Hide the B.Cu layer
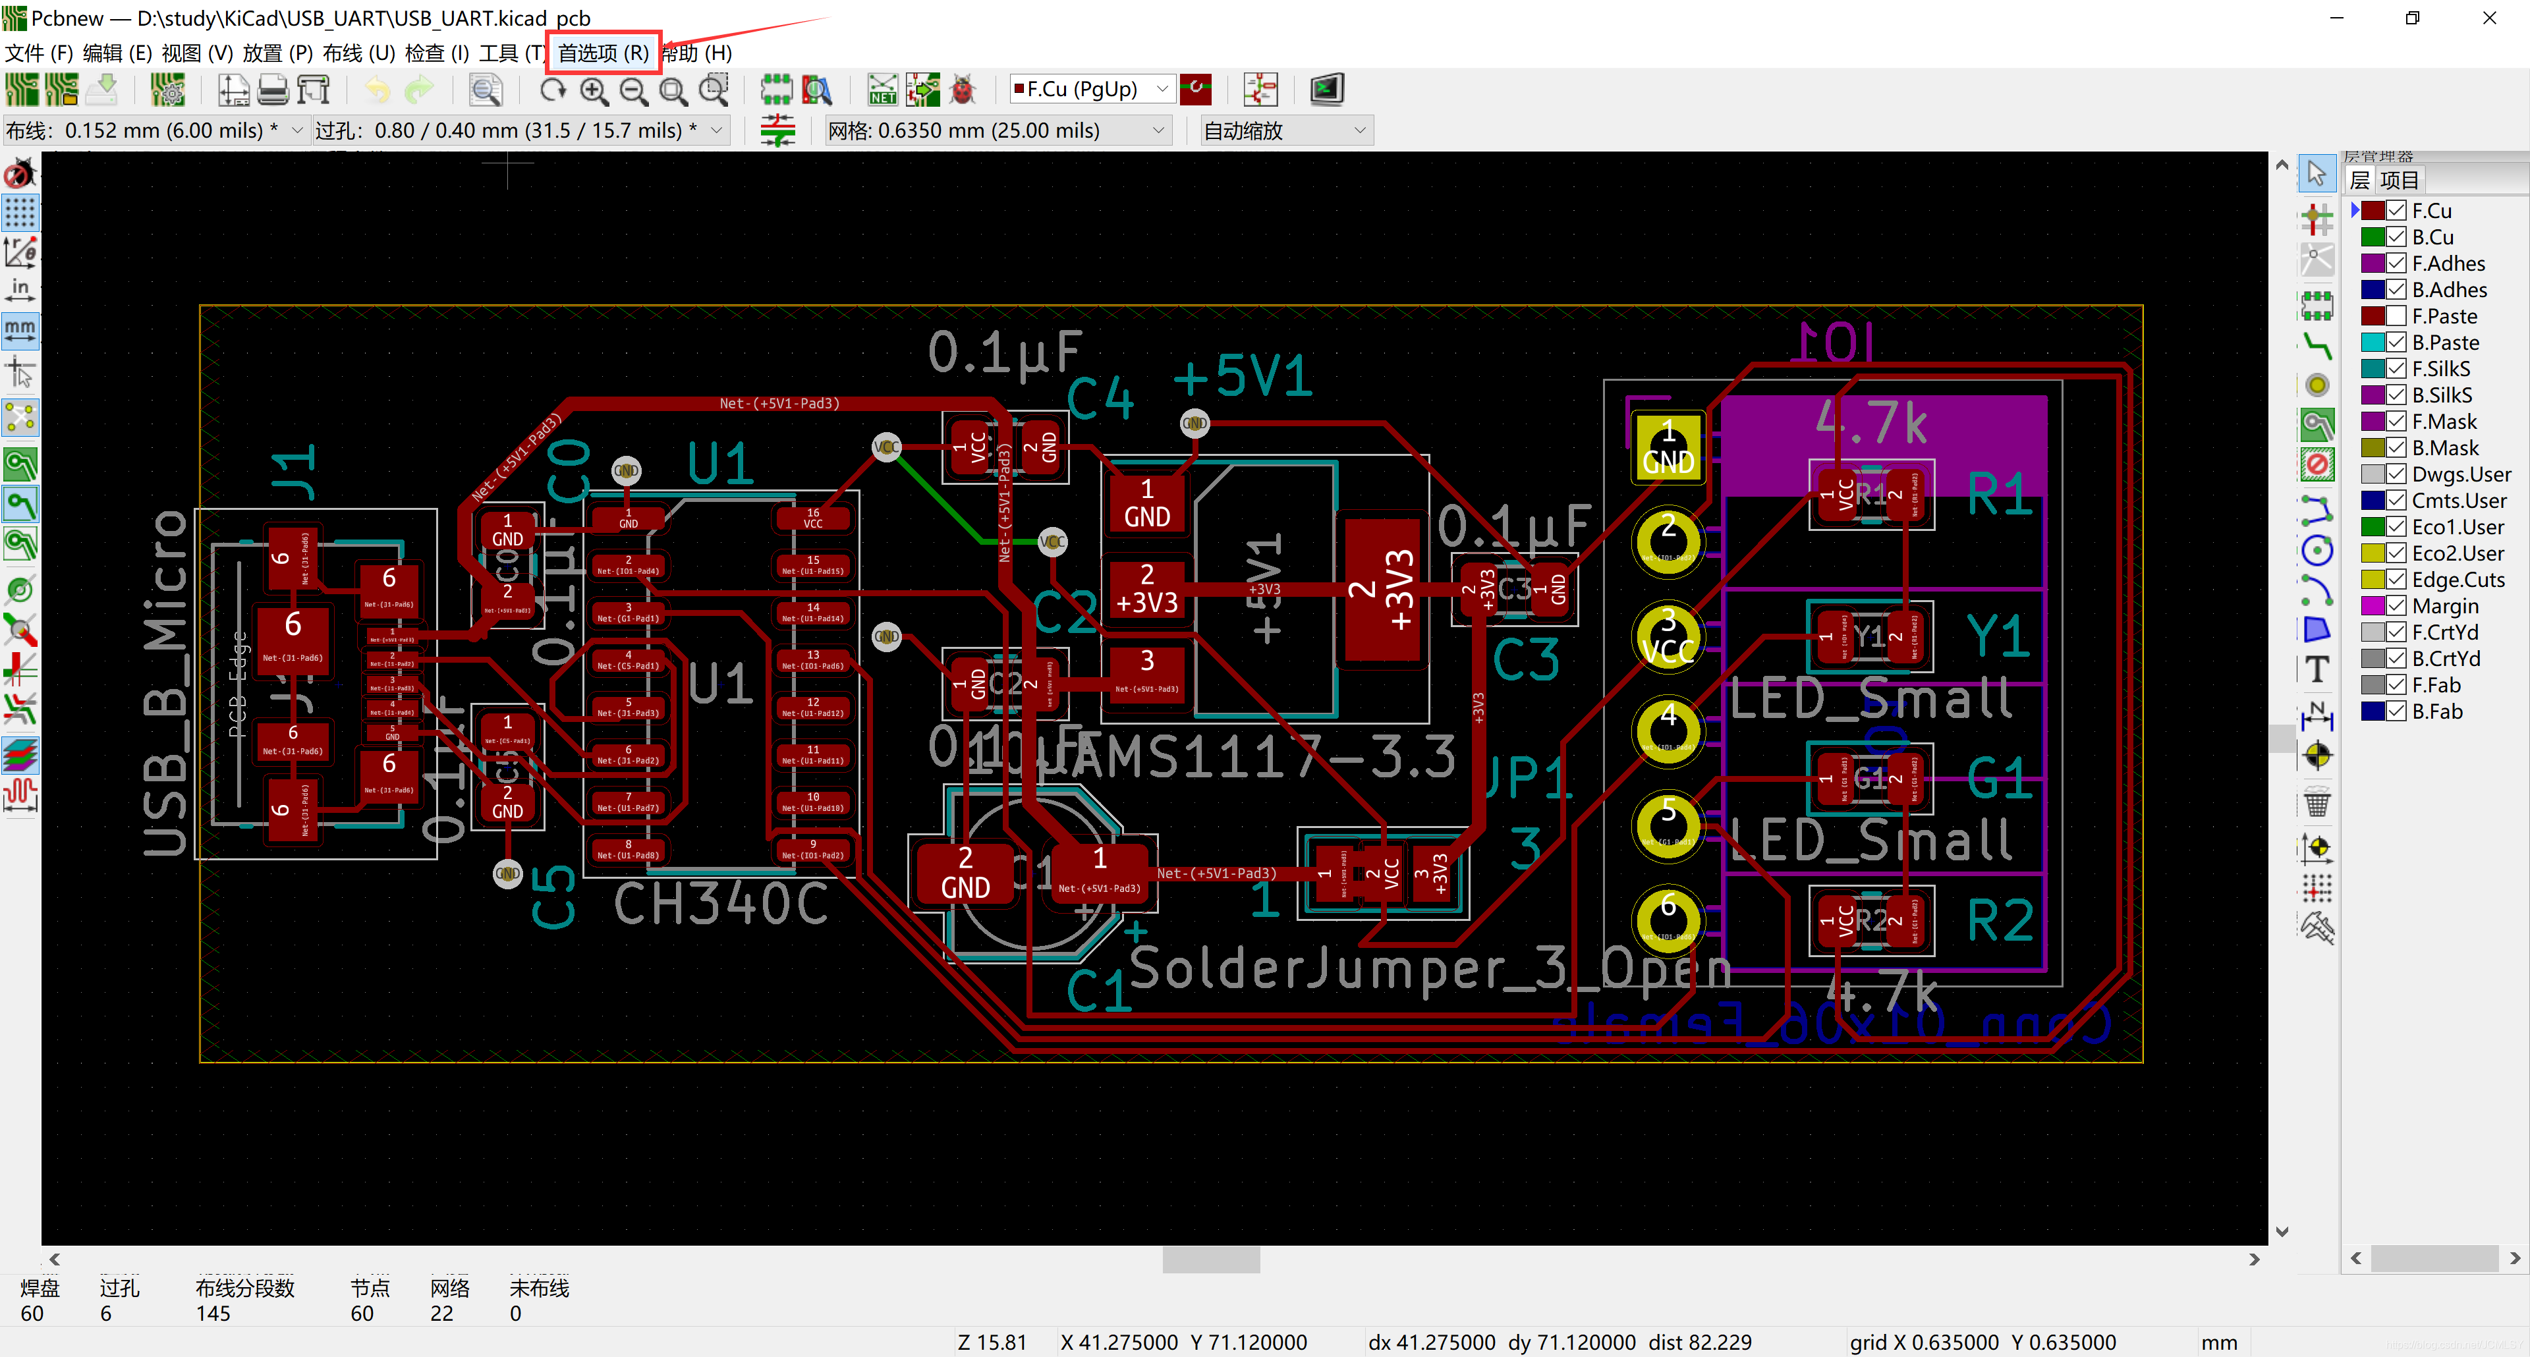2530x1357 pixels. click(x=2396, y=236)
